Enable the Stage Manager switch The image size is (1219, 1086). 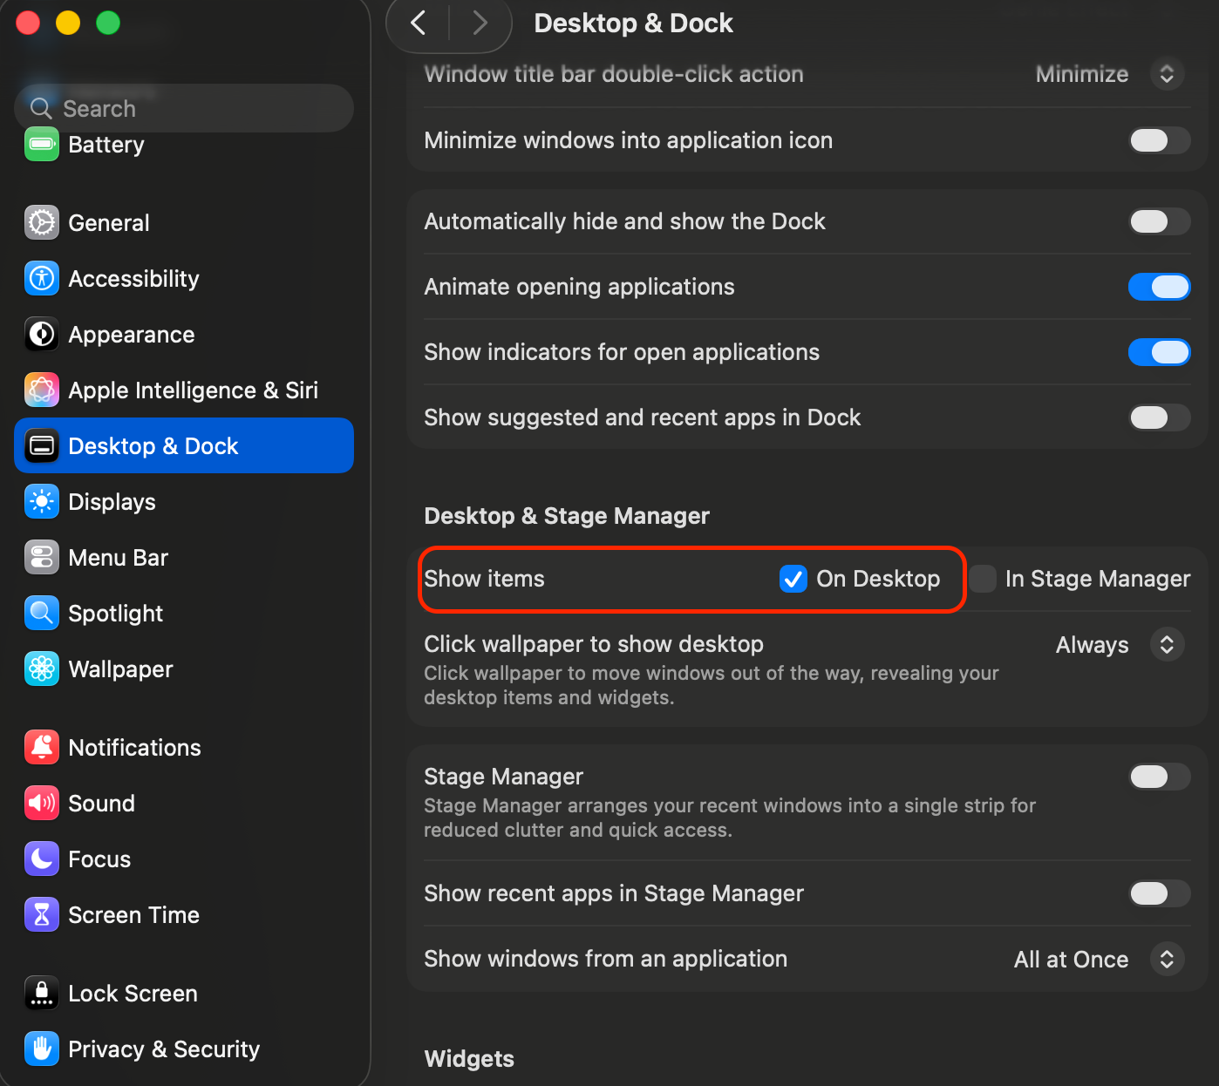click(1159, 777)
